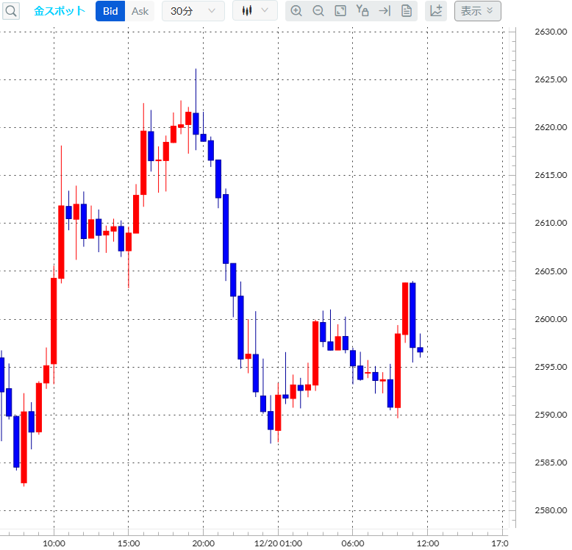Toggle the Y-axis lock icon
Screen dimensions: 572x550
coord(362,10)
